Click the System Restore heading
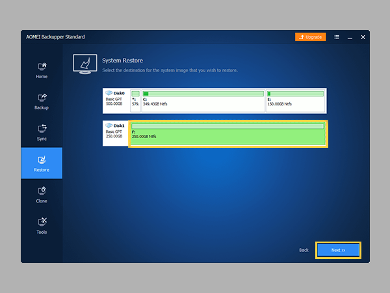The image size is (390, 293). tap(122, 61)
